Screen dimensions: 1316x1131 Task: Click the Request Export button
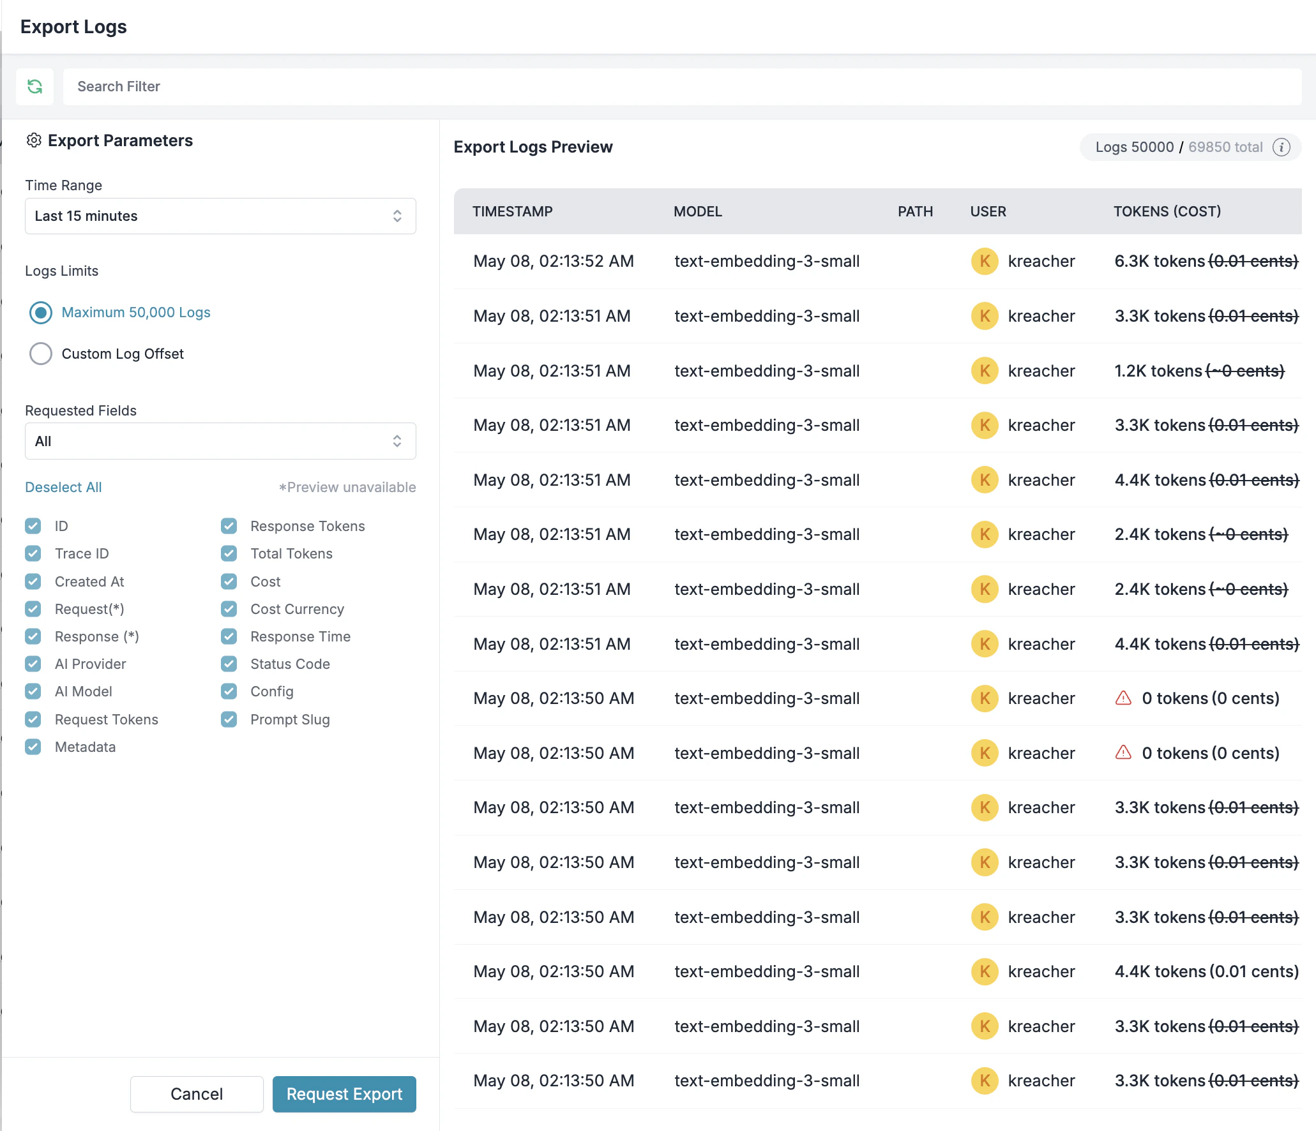[344, 1094]
